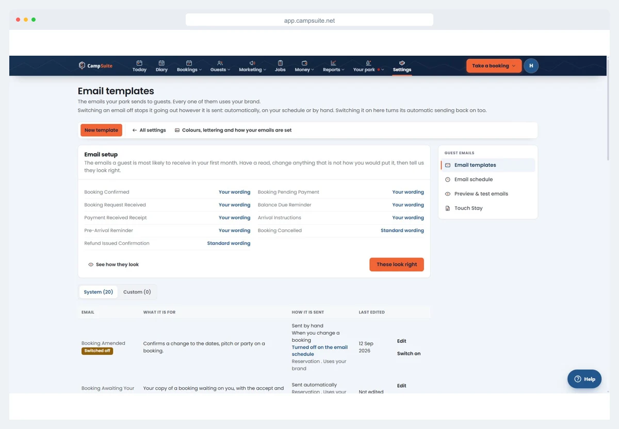Open Your wording for Booking Request Received
Screen dimensions: 619x429
[234, 205]
